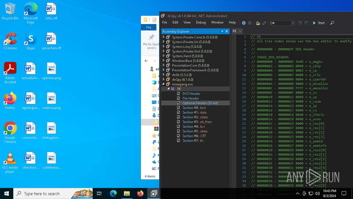Expand System.Private.Uri assembly node
The width and height of the screenshot is (353, 199).
pos(164,42)
